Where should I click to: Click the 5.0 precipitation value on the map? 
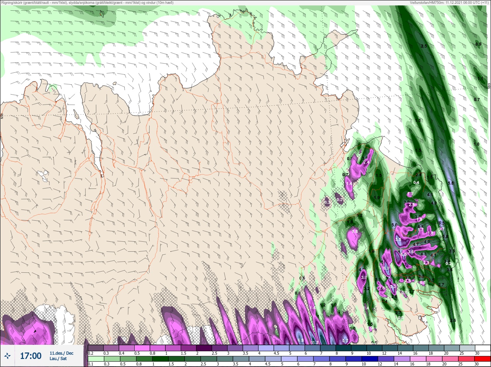[x=394, y=225]
